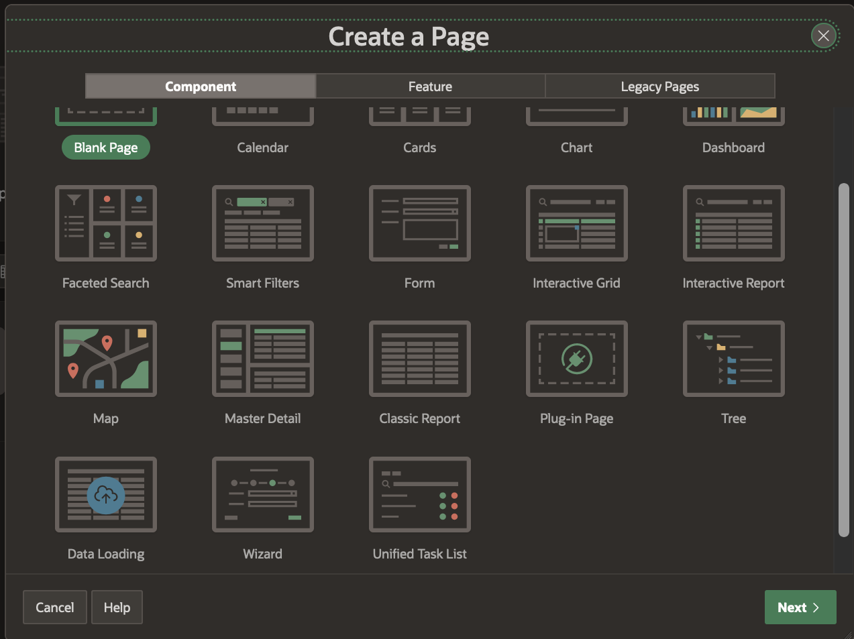Select the Interactive Grid icon

click(577, 223)
